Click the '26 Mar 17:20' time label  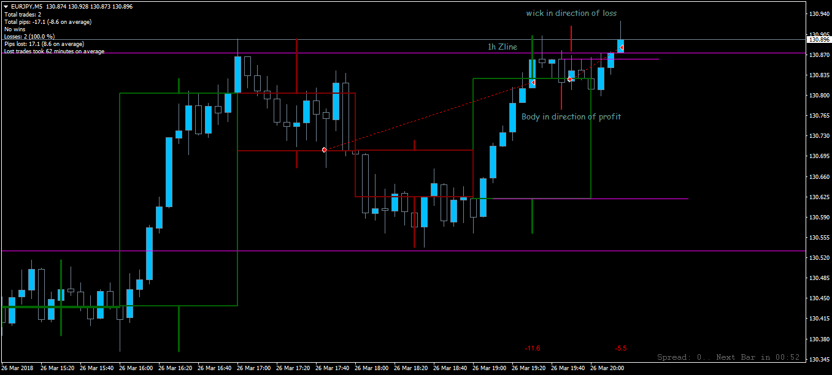click(x=293, y=369)
